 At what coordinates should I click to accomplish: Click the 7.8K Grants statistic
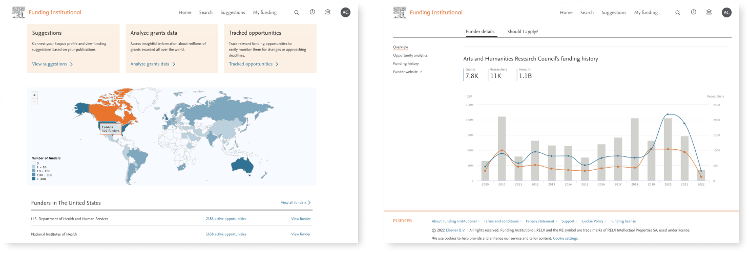(x=471, y=74)
